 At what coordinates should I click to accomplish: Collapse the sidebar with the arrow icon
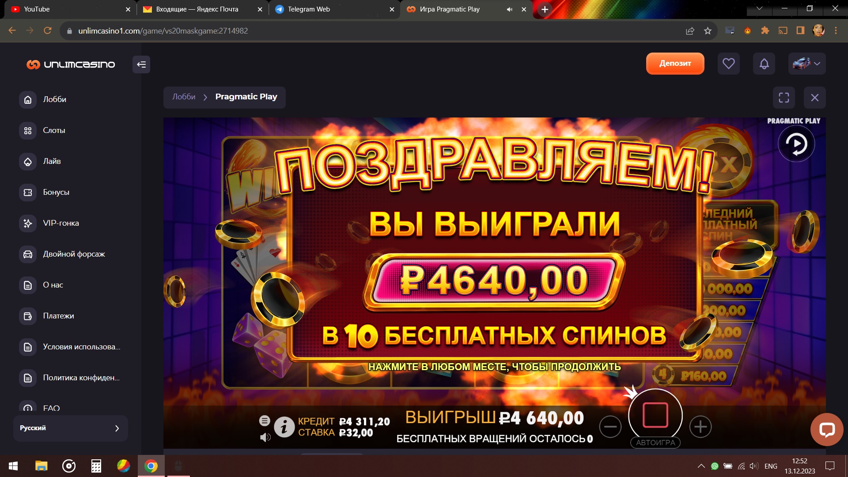[141, 64]
